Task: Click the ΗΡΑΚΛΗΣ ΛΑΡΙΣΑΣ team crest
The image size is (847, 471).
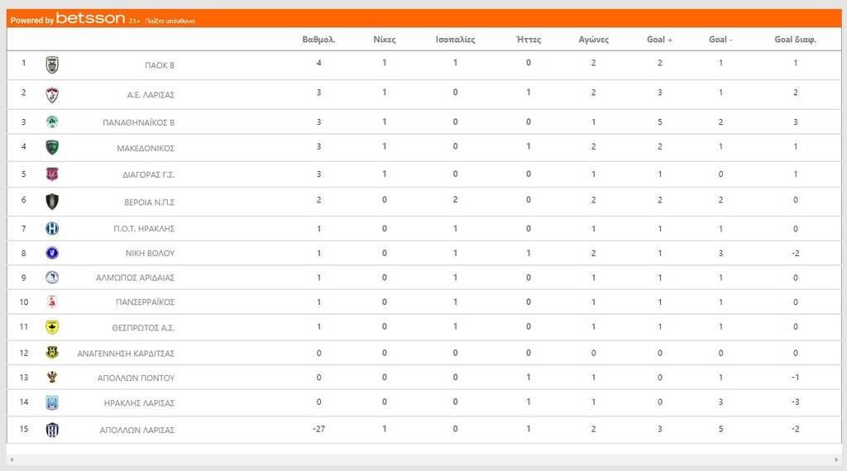Action: [52, 402]
